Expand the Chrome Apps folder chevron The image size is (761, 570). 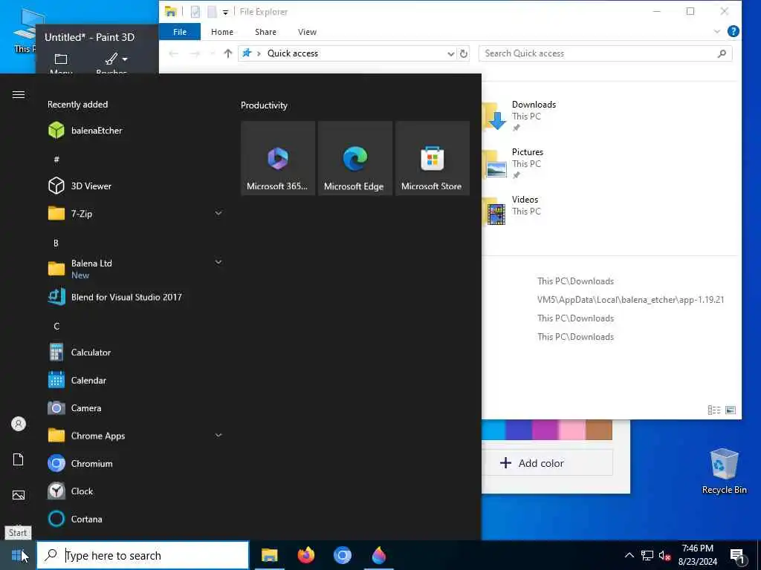[218, 435]
